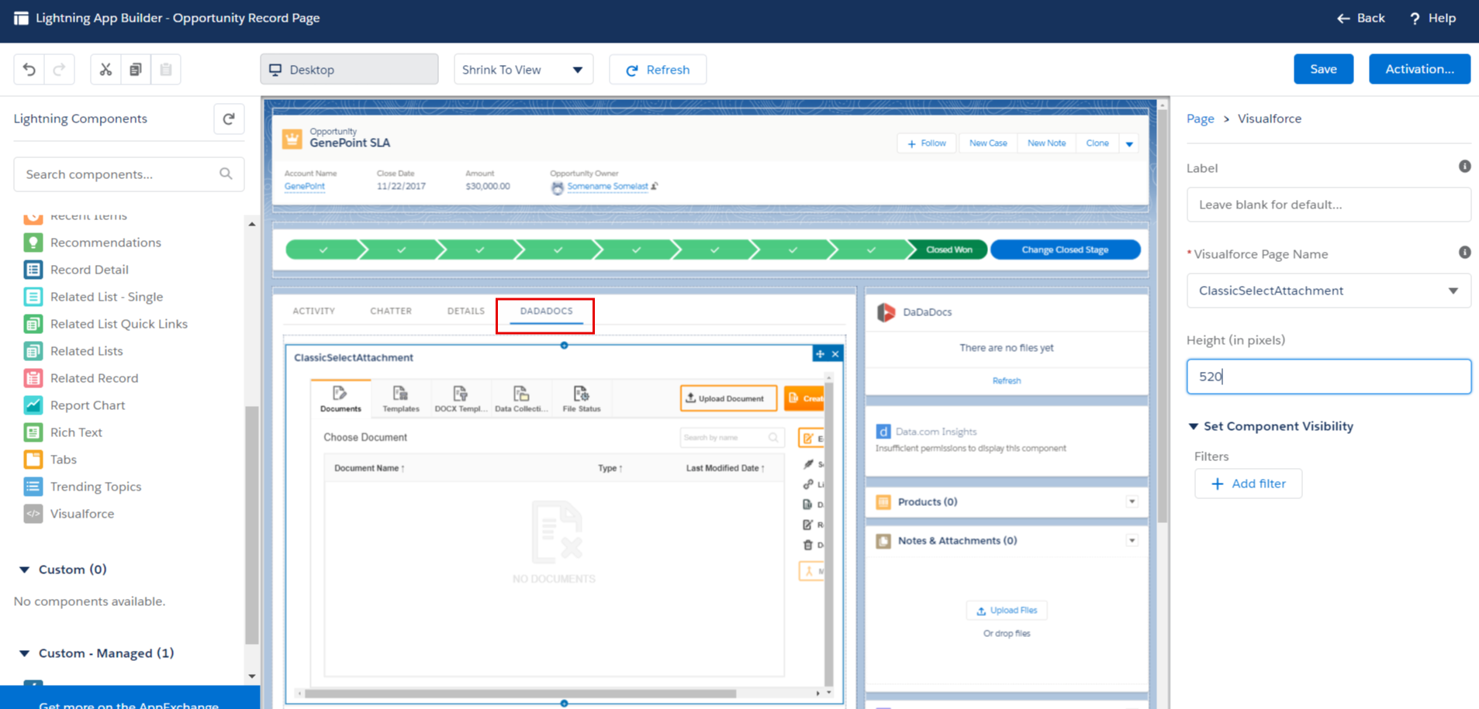
Task: Open the Desktop form factor selector
Action: (349, 70)
